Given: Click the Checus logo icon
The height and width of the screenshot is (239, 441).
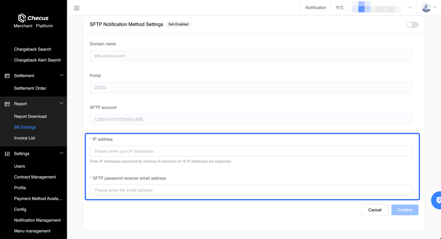Looking at the screenshot, I should click(x=22, y=18).
